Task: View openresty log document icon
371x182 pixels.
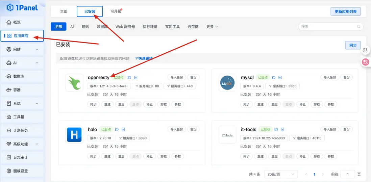Action: pos(136,77)
